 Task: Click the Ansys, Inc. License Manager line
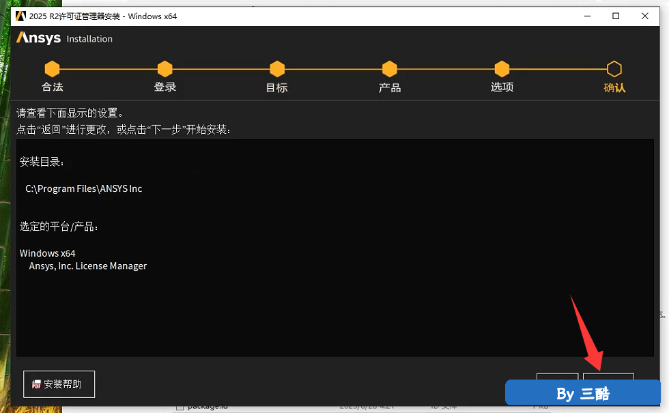click(88, 266)
